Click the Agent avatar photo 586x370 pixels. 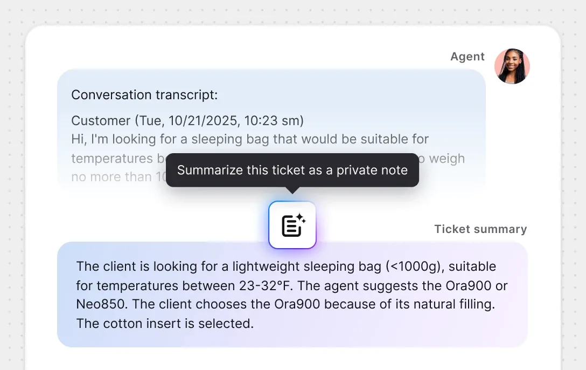point(512,66)
